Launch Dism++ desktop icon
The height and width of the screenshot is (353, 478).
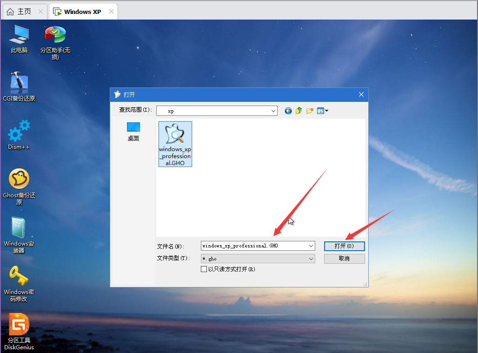pyautogui.click(x=19, y=135)
